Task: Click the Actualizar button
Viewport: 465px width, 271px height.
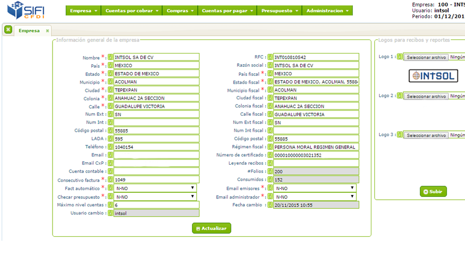Action: pyautogui.click(x=212, y=228)
